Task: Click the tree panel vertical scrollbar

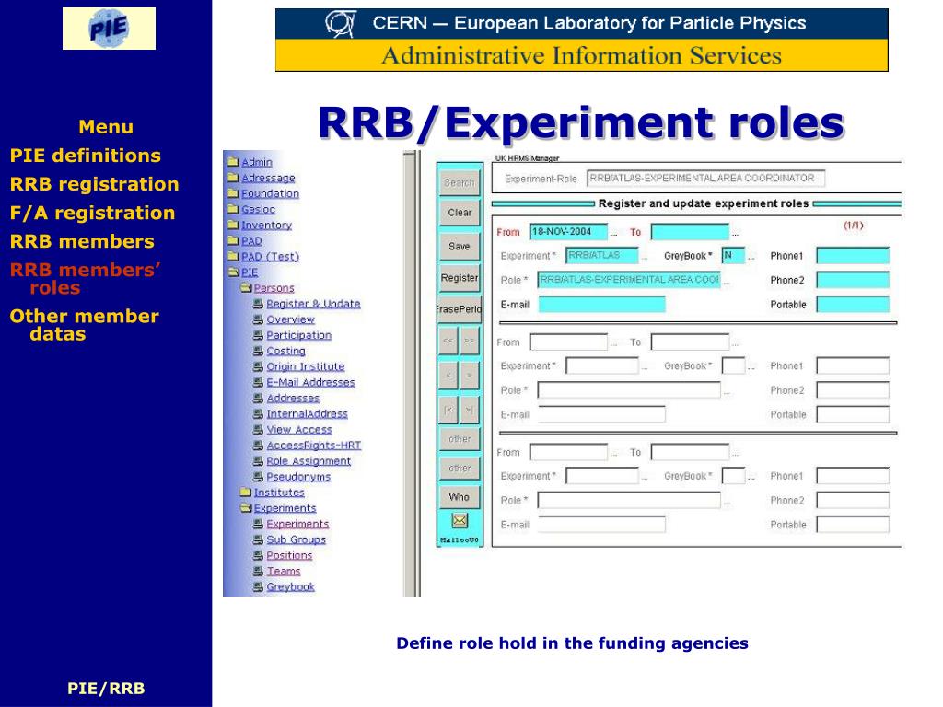Action: coord(410,374)
